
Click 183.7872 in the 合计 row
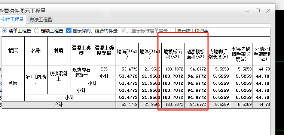coord(173,105)
